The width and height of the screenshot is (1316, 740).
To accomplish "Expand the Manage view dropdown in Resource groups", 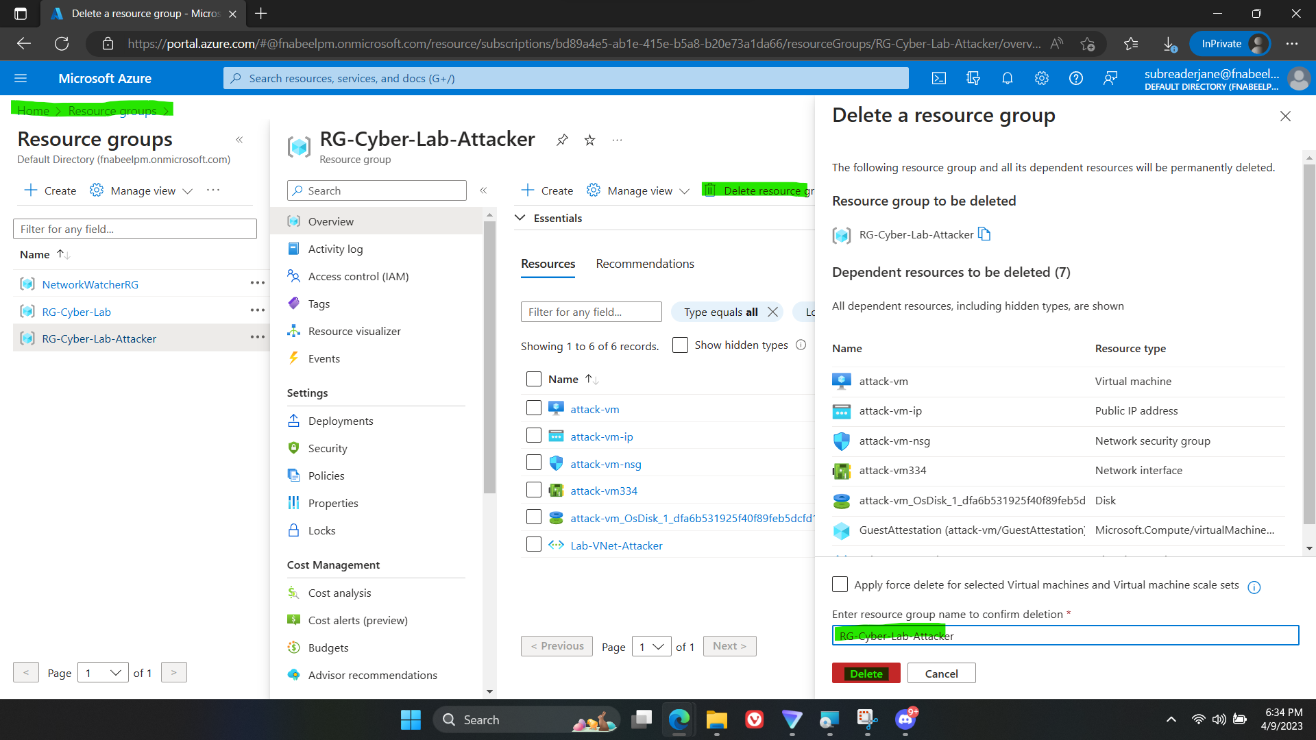I will [x=142, y=190].
